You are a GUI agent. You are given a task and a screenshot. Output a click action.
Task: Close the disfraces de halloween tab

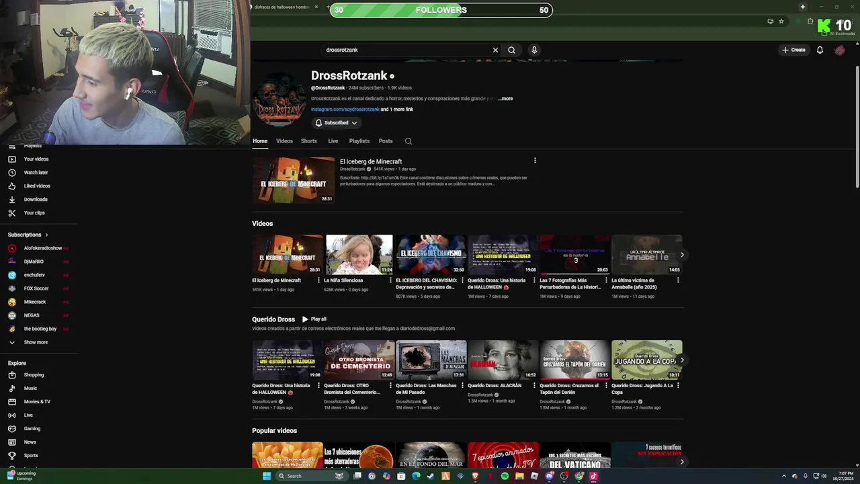[x=316, y=7]
